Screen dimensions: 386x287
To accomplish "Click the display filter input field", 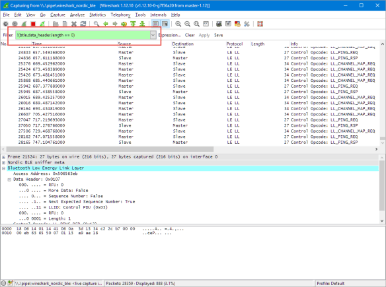I will 83,35.
